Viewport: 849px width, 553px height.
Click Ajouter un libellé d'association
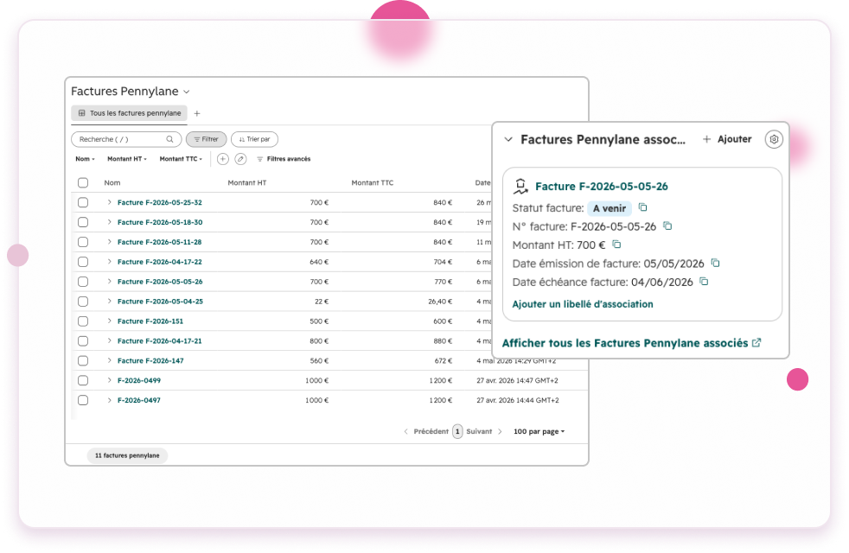coord(583,304)
